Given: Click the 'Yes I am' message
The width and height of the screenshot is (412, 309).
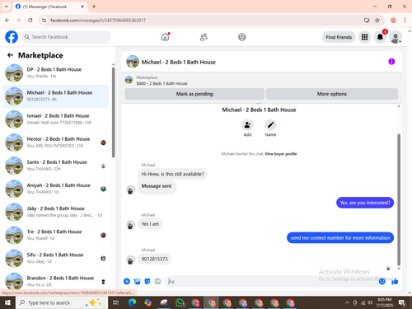Looking at the screenshot, I should pyautogui.click(x=150, y=224).
